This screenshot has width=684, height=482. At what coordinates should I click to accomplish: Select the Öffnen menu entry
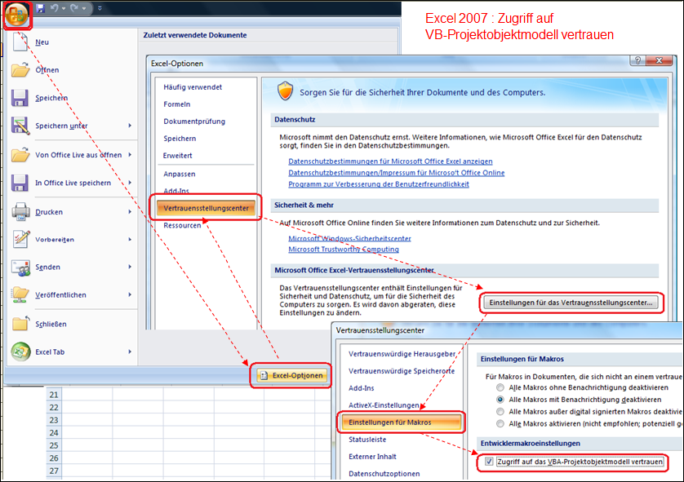tap(47, 69)
